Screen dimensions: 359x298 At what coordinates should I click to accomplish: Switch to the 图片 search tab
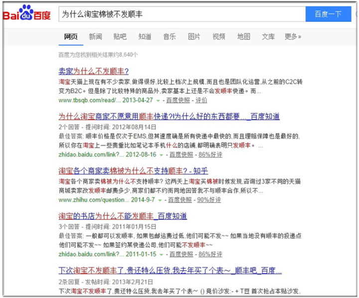[x=194, y=36]
